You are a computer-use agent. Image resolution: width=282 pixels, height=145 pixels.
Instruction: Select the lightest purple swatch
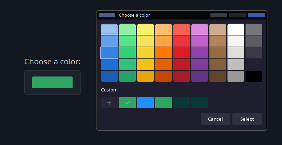200,29
